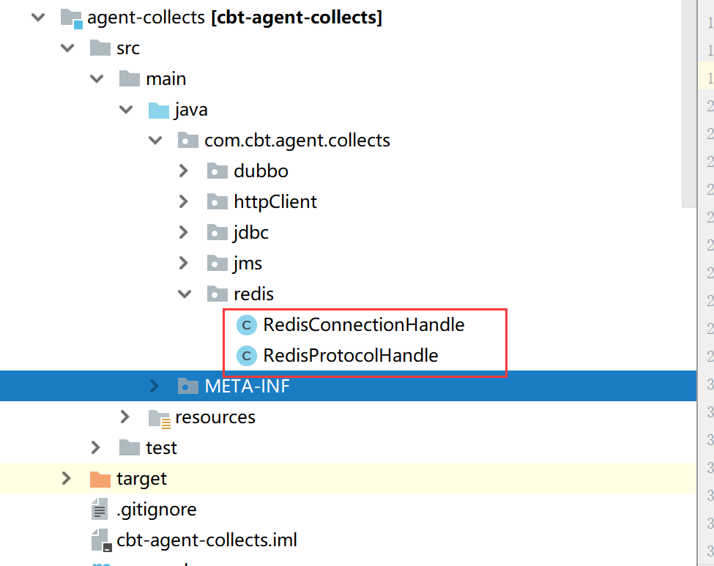This screenshot has height=566, width=714.
Task: Collapse the main folder
Action: click(96, 79)
